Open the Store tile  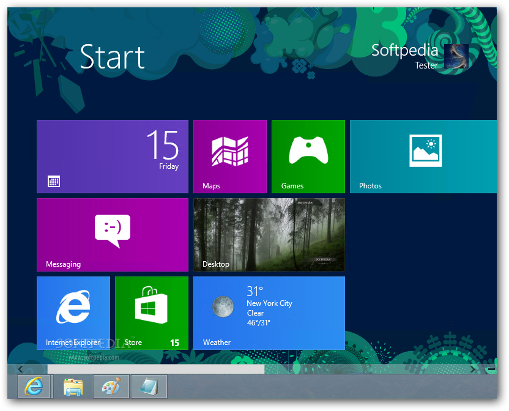click(152, 313)
